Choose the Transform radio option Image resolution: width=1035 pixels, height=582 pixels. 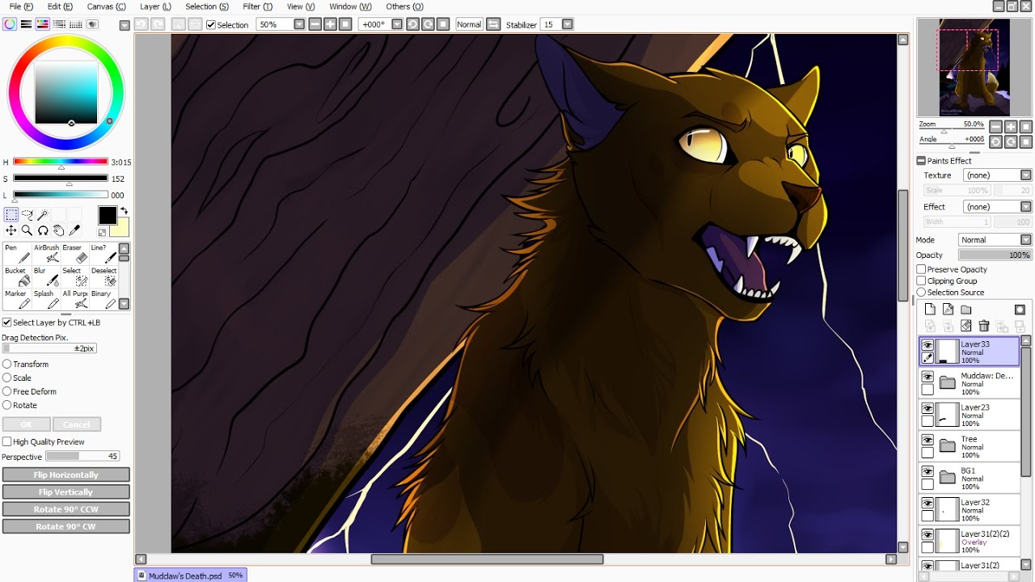[6, 364]
